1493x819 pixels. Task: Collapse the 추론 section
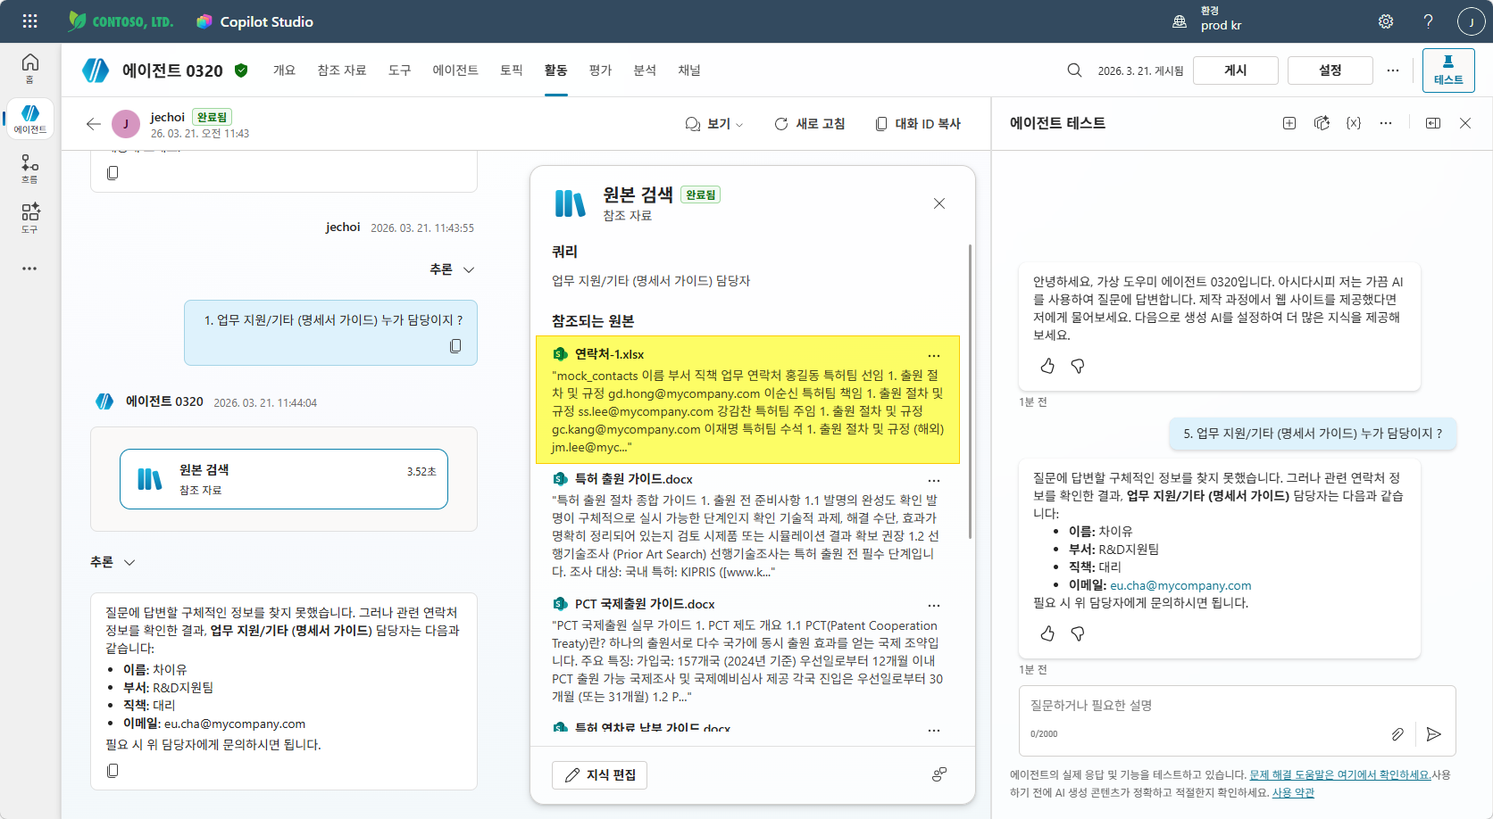coord(453,269)
